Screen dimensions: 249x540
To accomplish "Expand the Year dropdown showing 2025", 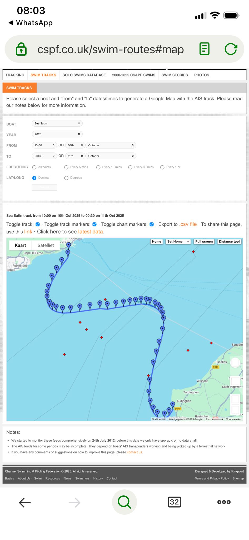I will click(x=57, y=134).
